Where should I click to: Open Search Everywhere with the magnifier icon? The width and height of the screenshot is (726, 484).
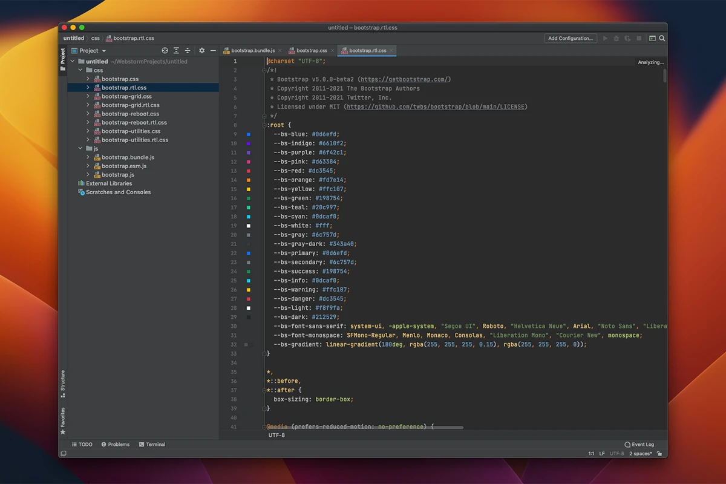(x=662, y=38)
